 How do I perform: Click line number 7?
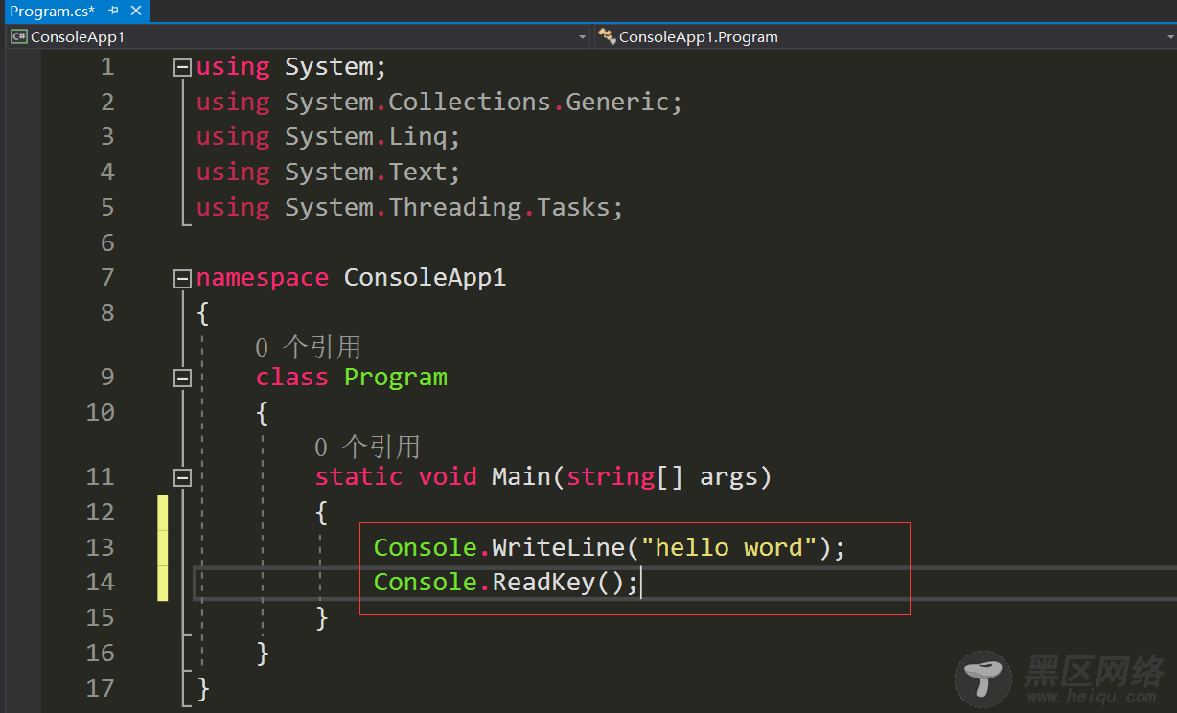pos(106,278)
